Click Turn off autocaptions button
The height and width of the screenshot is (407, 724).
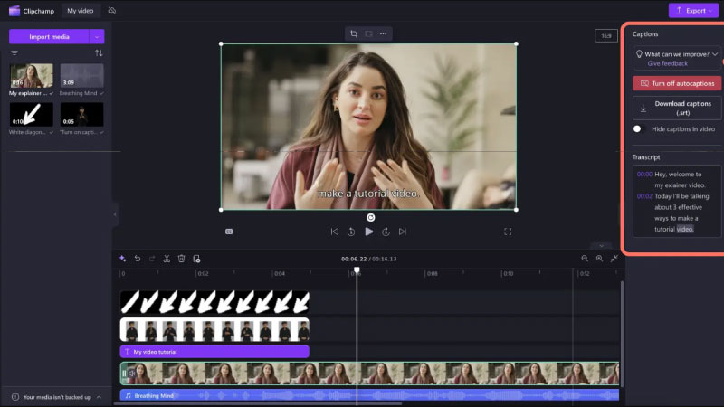[677, 83]
